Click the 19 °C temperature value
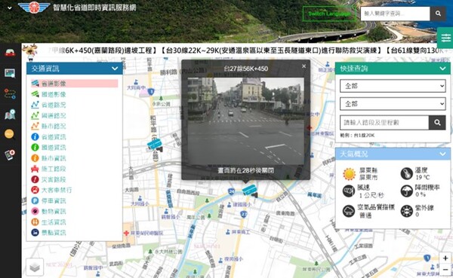The image size is (453, 278). click(422, 177)
